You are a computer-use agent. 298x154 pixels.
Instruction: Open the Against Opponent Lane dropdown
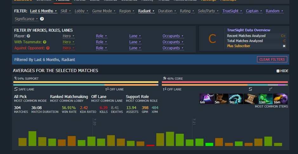coord(135,48)
